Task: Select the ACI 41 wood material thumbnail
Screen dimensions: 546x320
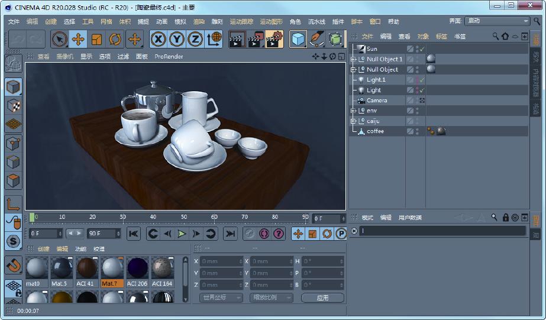Action: point(86,268)
